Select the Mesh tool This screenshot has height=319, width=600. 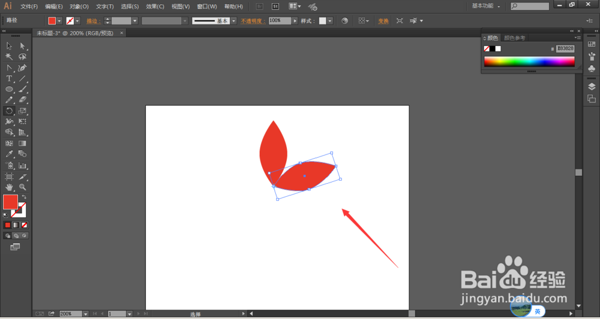pyautogui.click(x=9, y=144)
